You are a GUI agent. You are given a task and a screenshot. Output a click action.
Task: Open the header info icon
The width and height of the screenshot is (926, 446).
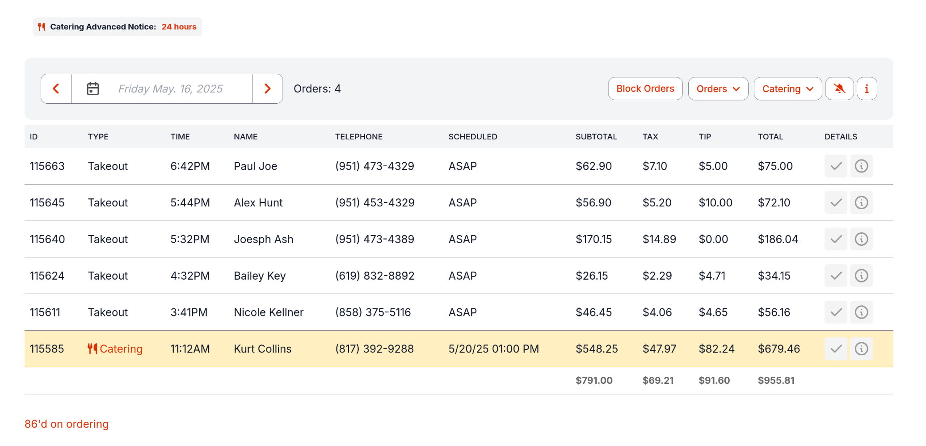pos(867,88)
